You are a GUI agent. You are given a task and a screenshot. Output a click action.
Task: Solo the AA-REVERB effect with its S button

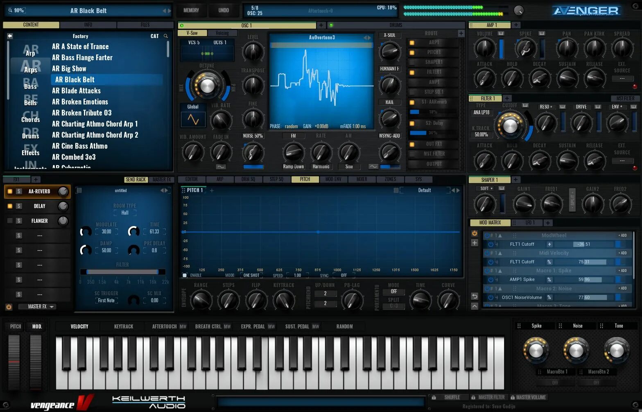pyautogui.click(x=19, y=191)
